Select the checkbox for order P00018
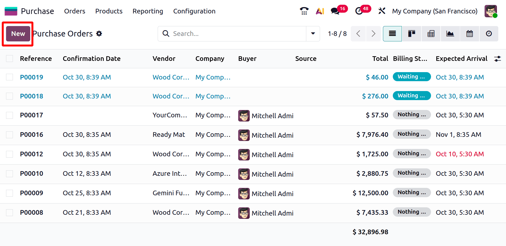This screenshot has width=506, height=246. (10, 96)
